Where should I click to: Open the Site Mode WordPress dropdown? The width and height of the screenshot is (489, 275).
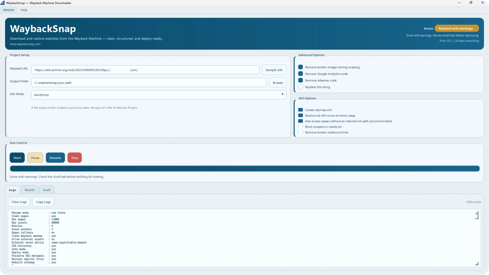click(159, 95)
